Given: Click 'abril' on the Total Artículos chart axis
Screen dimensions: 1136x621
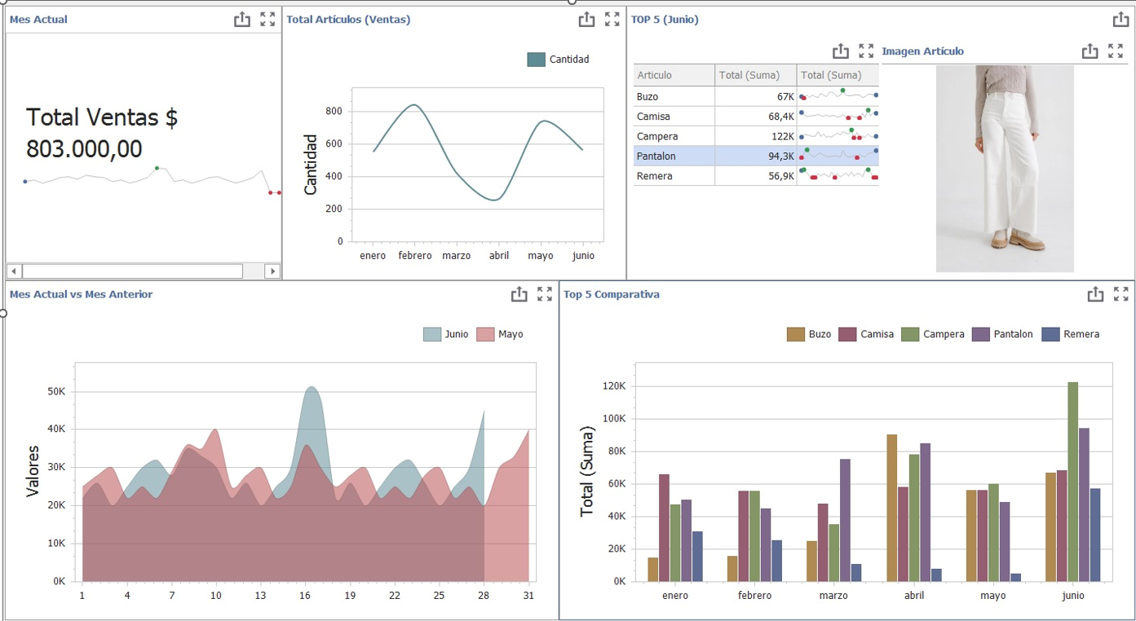Looking at the screenshot, I should (499, 256).
